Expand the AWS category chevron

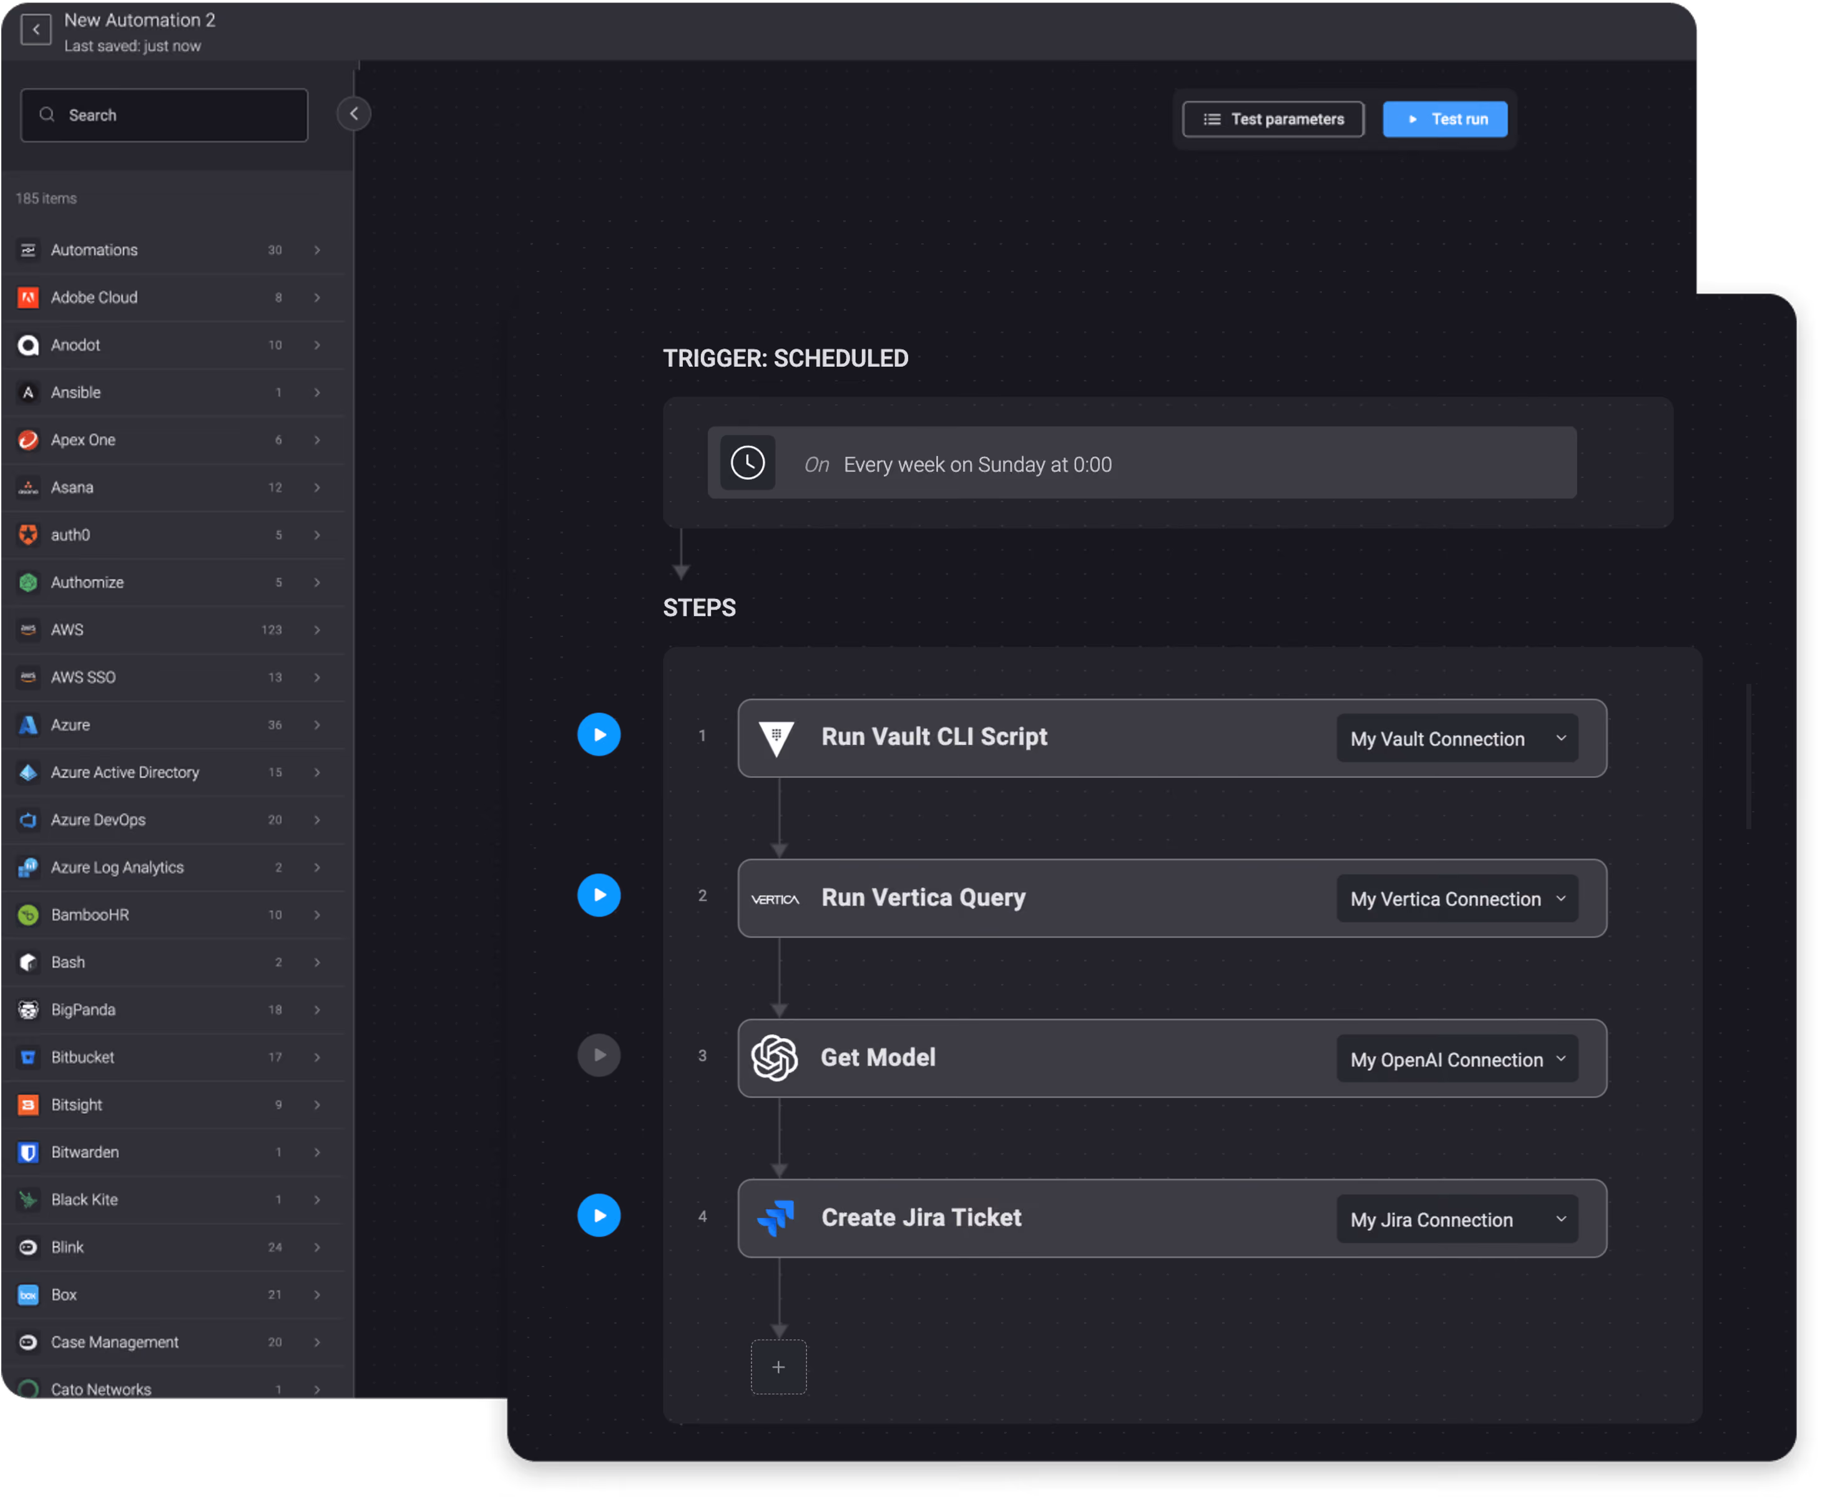pos(318,630)
